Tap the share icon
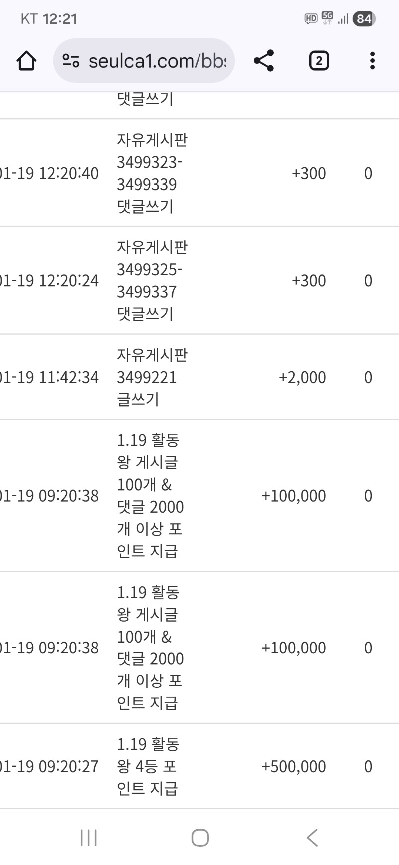The width and height of the screenshot is (399, 865). [x=264, y=61]
